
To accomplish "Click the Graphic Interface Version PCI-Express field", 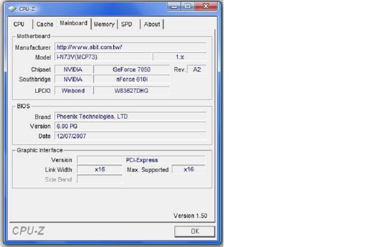I will click(x=141, y=160).
